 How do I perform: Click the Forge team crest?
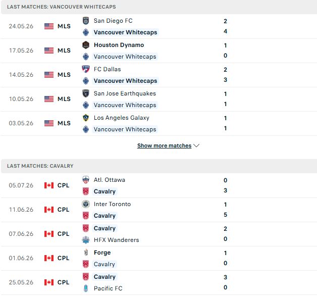click(86, 253)
